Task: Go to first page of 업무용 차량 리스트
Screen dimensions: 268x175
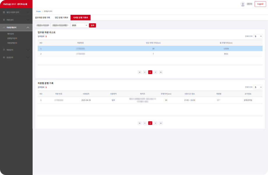Action: click(140, 72)
